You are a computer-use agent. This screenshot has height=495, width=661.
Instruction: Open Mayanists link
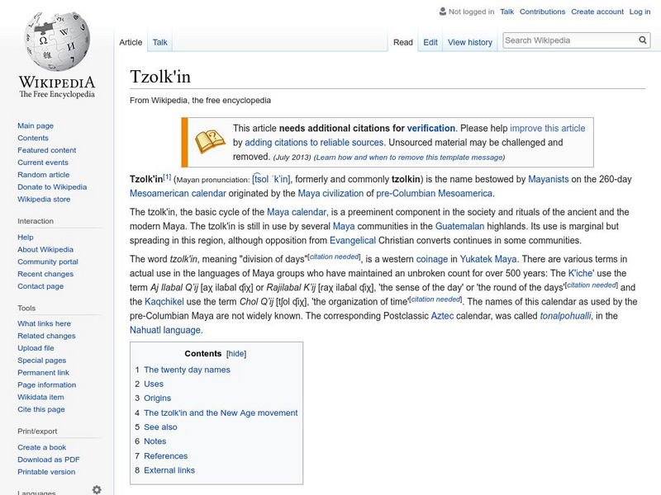tap(548, 179)
